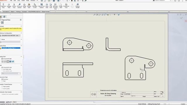Collapse the Arrow section
The height and width of the screenshot is (105, 187).
pyautogui.click(x=21, y=39)
